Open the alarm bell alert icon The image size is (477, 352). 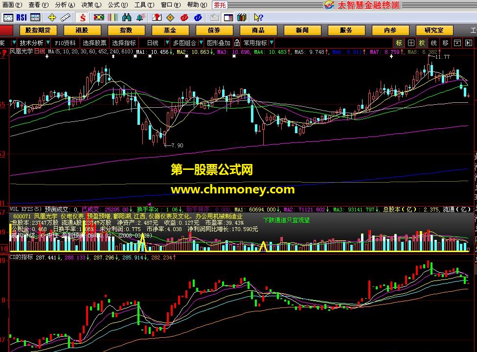[140, 18]
